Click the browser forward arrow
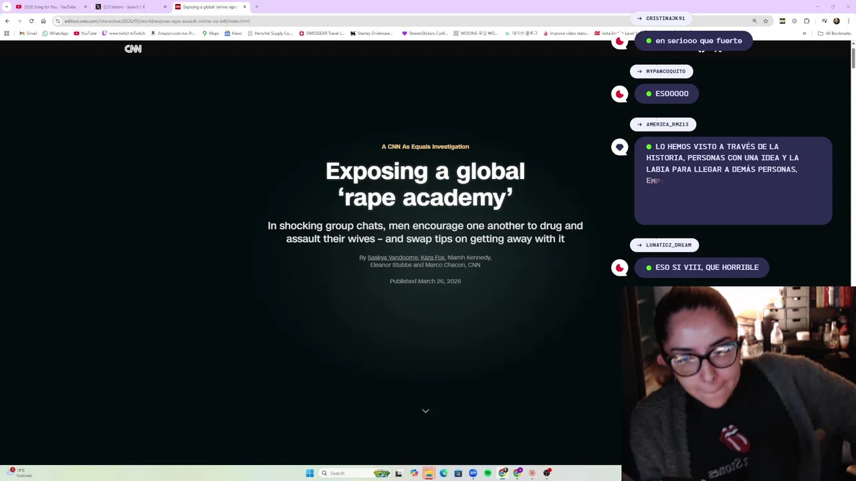Screen dimensions: 856x481 pos(19,21)
